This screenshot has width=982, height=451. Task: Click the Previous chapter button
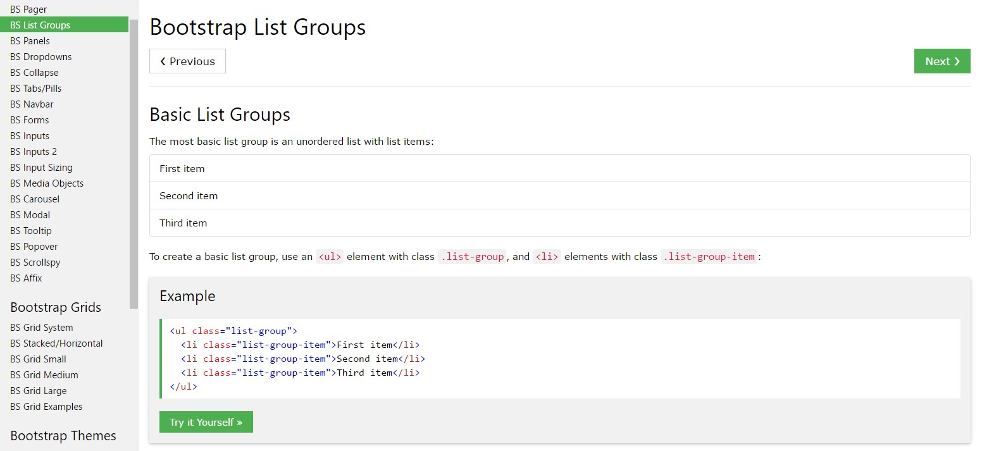(187, 61)
